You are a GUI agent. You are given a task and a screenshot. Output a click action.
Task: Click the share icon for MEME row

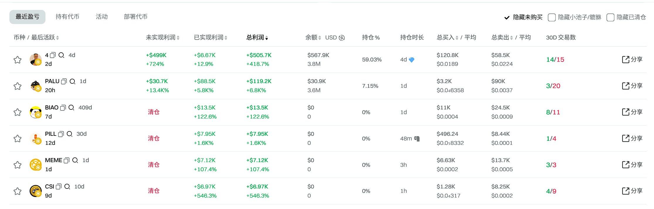click(626, 165)
